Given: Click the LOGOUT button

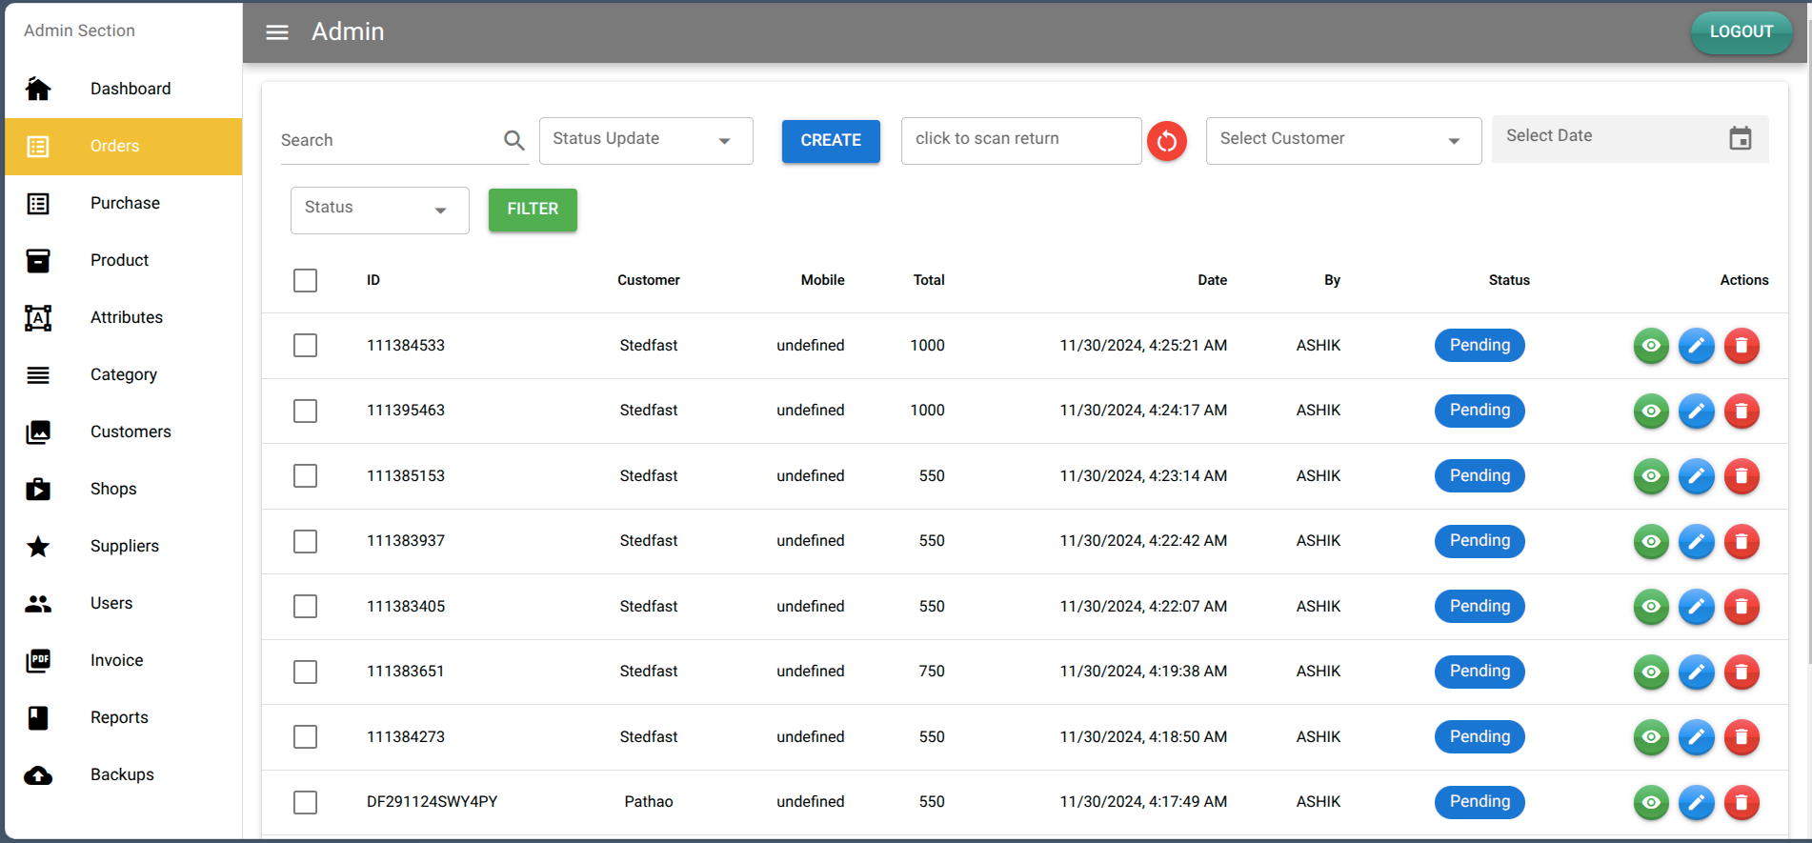Looking at the screenshot, I should pyautogui.click(x=1741, y=32).
